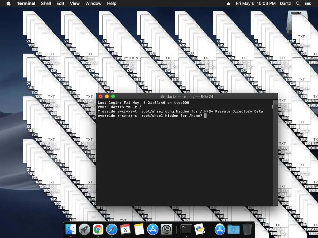The image size is (318, 238).
Task: Open the Window menu
Action: pyautogui.click(x=93, y=3)
